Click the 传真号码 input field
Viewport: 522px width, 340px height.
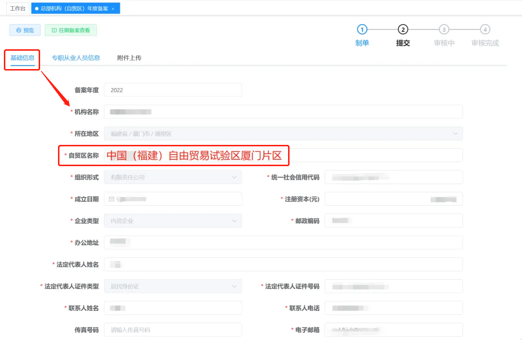[173, 330]
